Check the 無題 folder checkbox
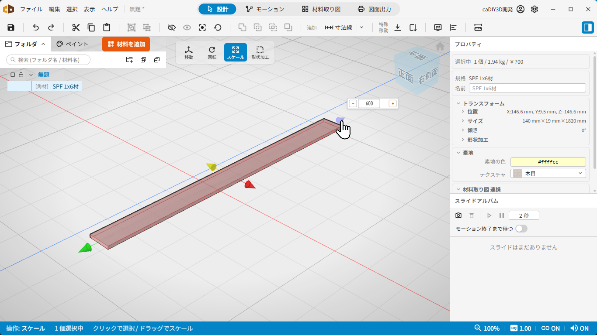 (x=13, y=75)
